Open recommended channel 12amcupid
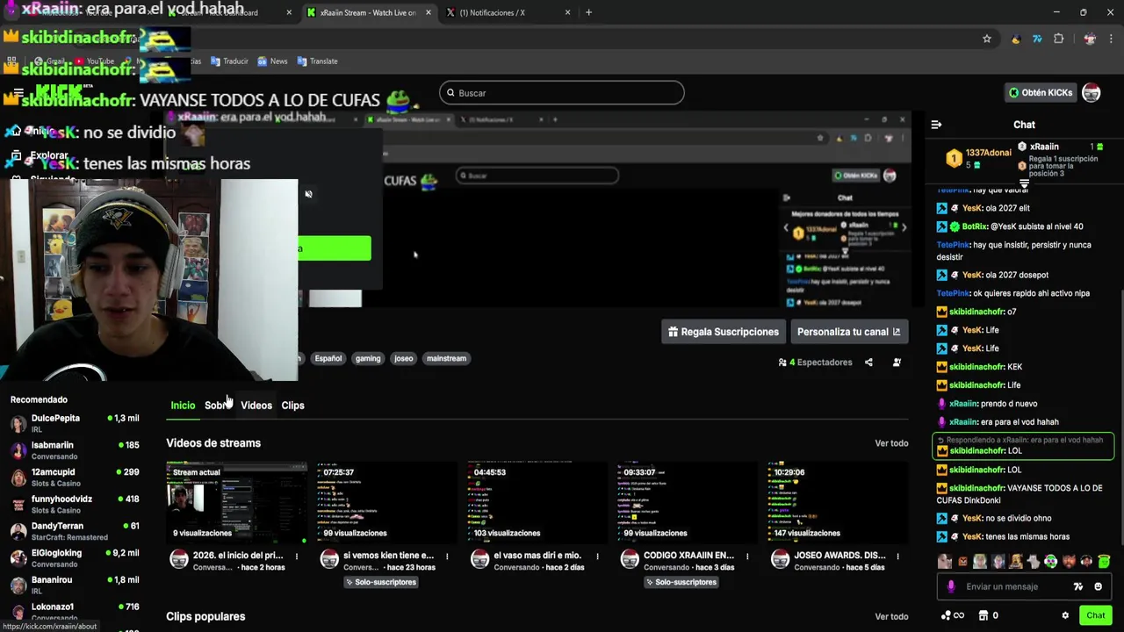The width and height of the screenshot is (1124, 632). 75,478
